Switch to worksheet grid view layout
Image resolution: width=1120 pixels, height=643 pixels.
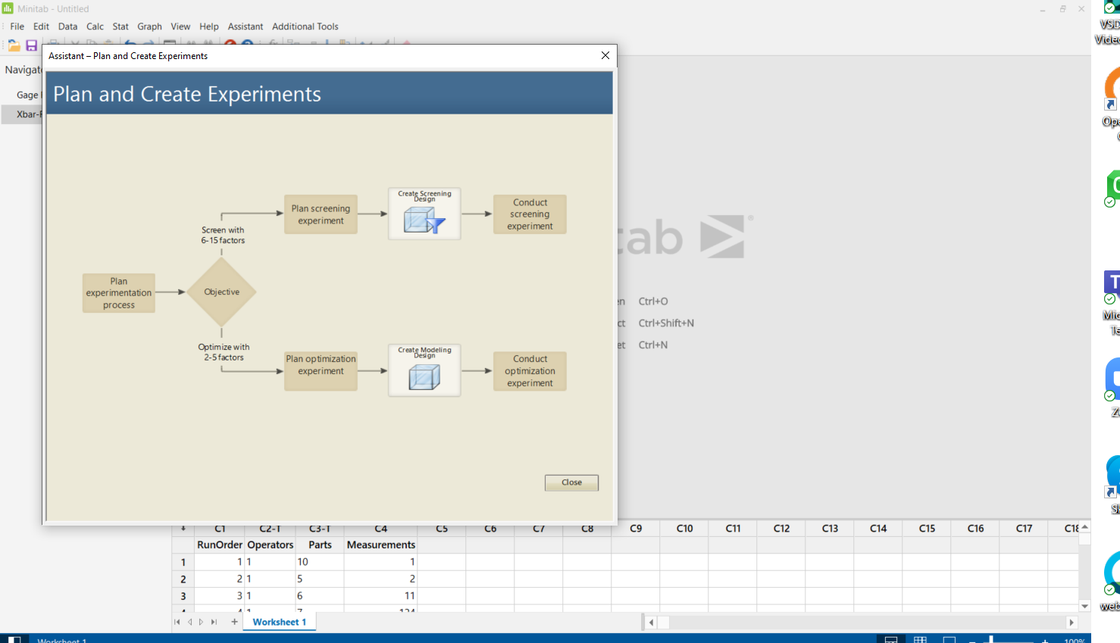click(x=921, y=639)
